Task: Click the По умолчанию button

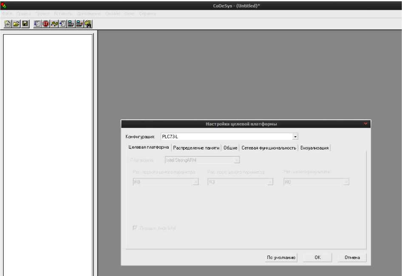Action: [x=281, y=257]
